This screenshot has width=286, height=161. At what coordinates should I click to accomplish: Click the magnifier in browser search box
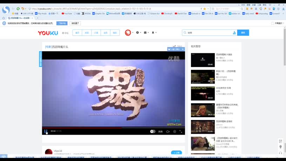point(242,9)
